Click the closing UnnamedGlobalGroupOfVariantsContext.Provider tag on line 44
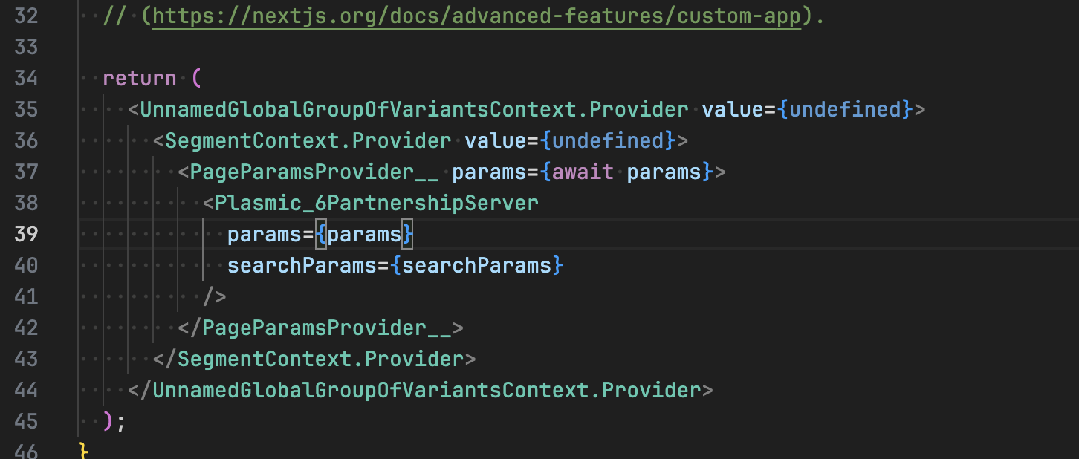The height and width of the screenshot is (459, 1079). pyautogui.click(x=427, y=391)
